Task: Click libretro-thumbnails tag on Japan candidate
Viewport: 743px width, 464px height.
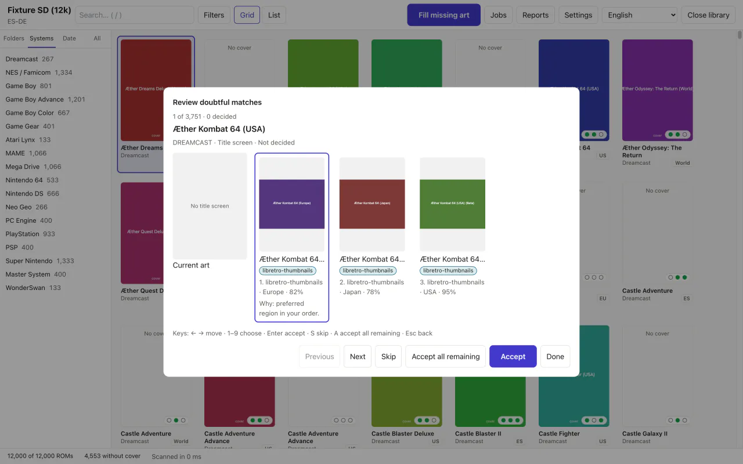Action: point(368,270)
